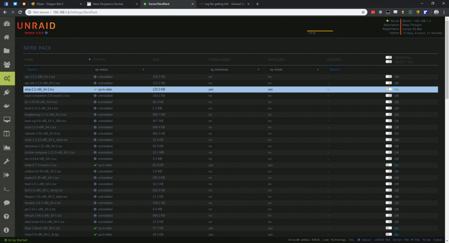This screenshot has width=449, height=243.
Task: Switch to the Mylar - Dragon Ball Z tab
Action: 56,4
